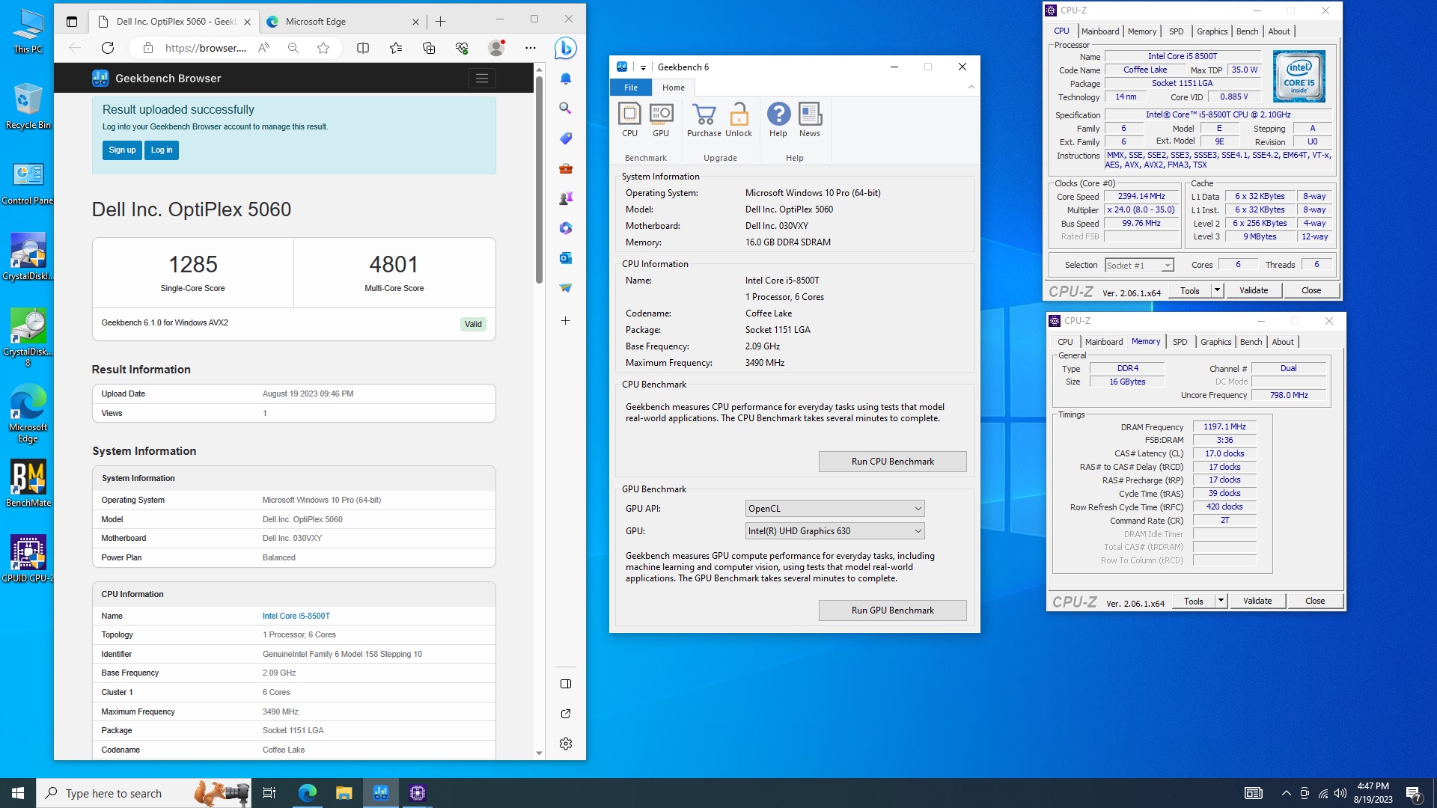Open the News icon in Geekbench ribbon
The image size is (1437, 808).
click(x=810, y=120)
